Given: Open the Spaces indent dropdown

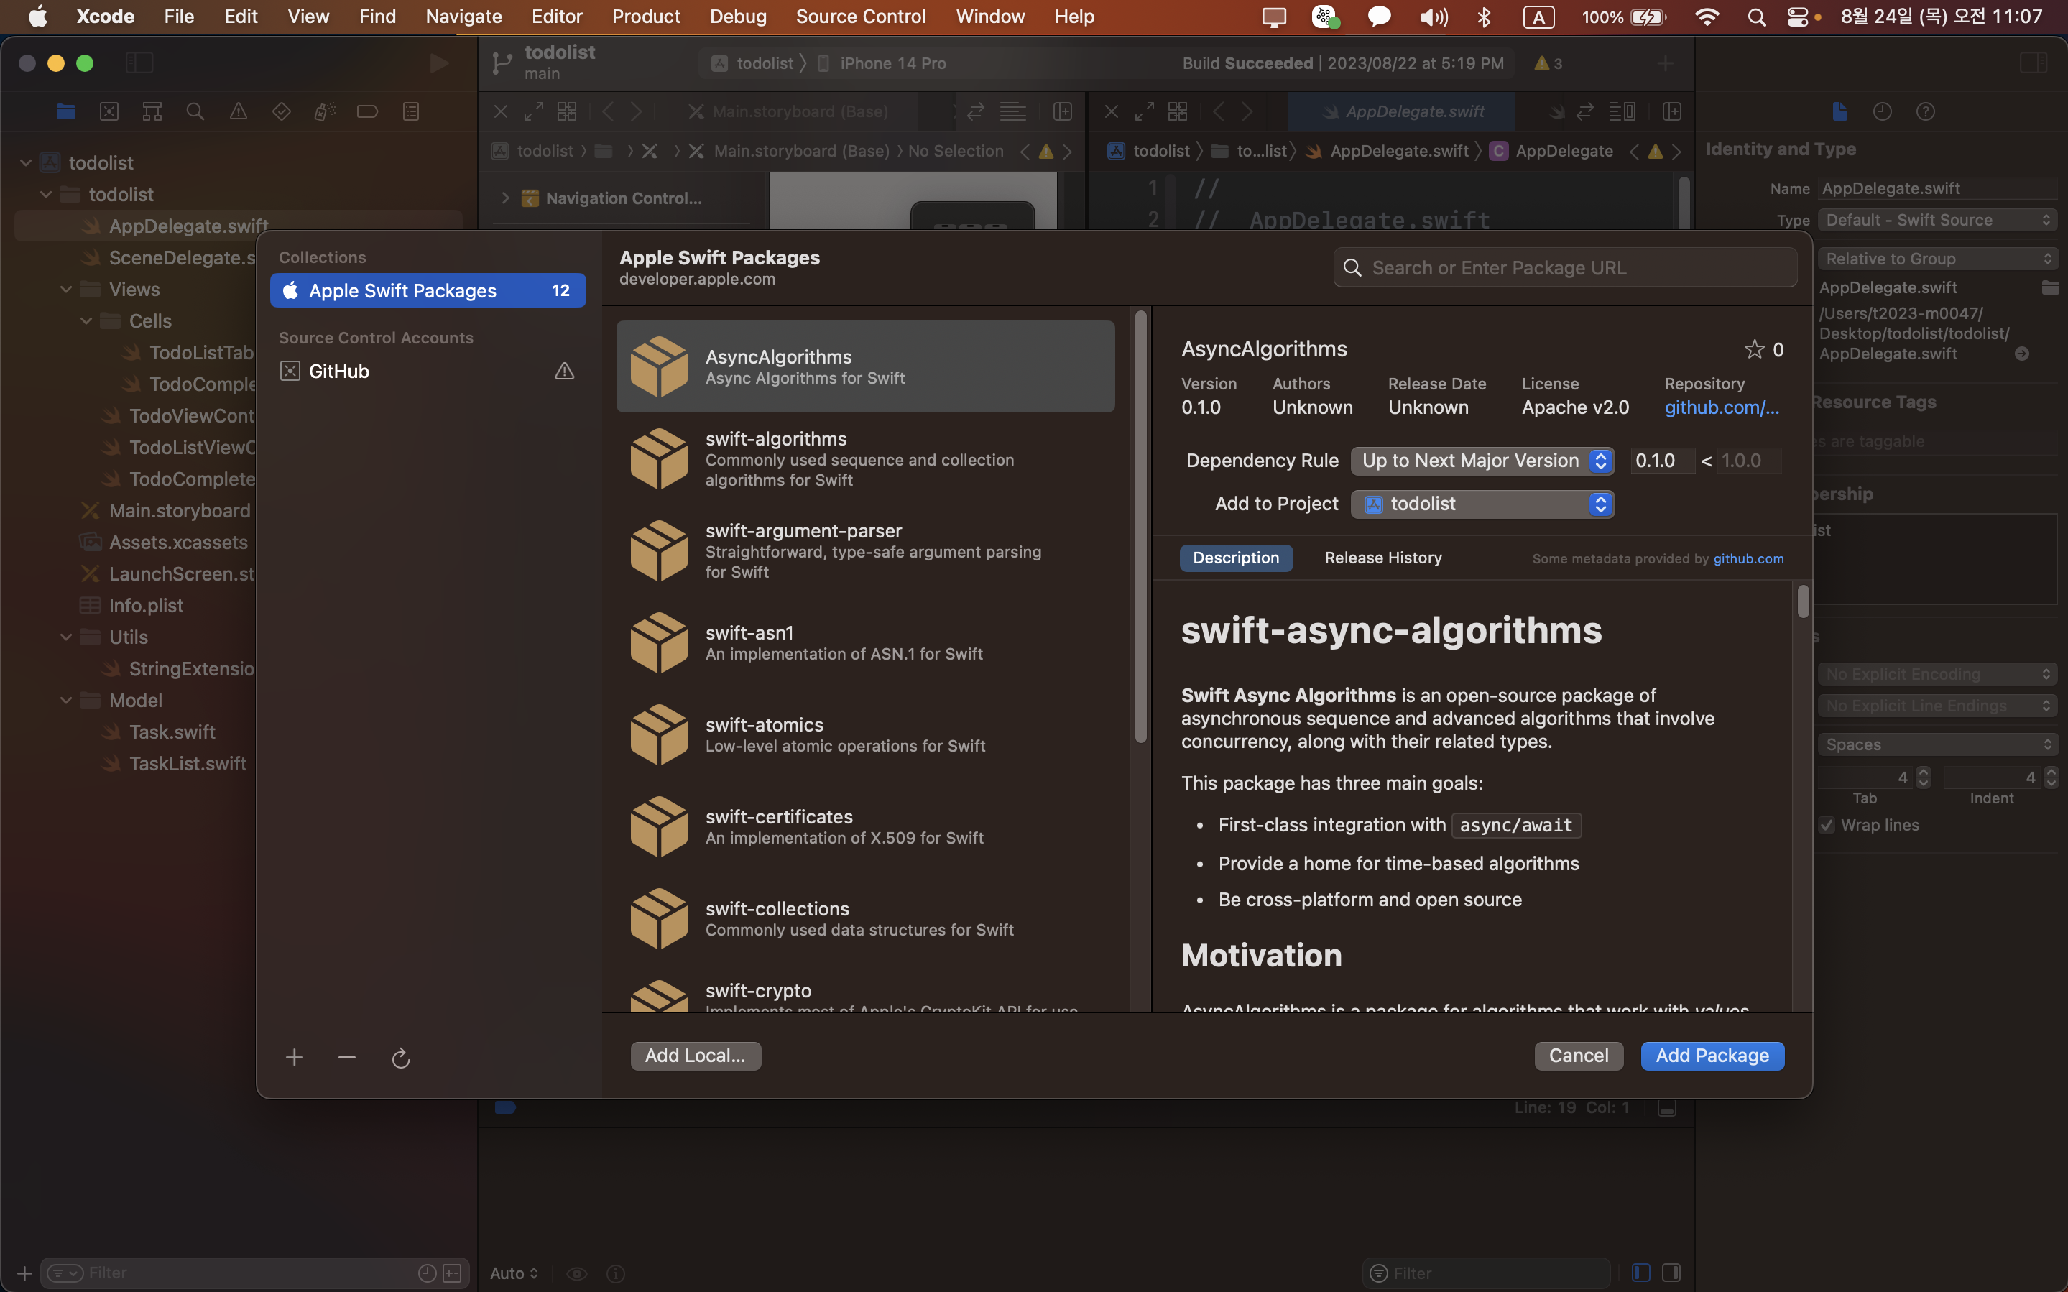Looking at the screenshot, I should (1937, 745).
